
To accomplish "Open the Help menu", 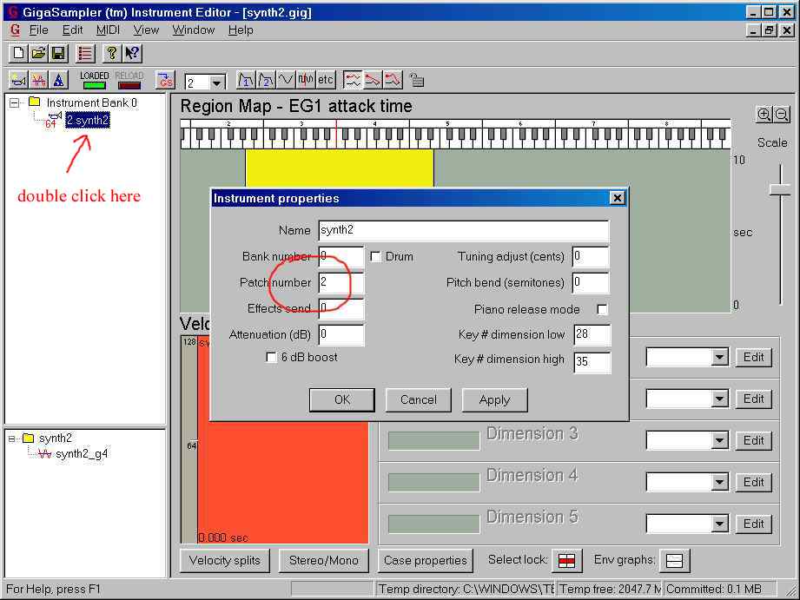I will click(241, 30).
